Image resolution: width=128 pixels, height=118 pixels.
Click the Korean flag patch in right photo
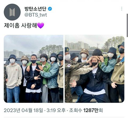pos(69,66)
